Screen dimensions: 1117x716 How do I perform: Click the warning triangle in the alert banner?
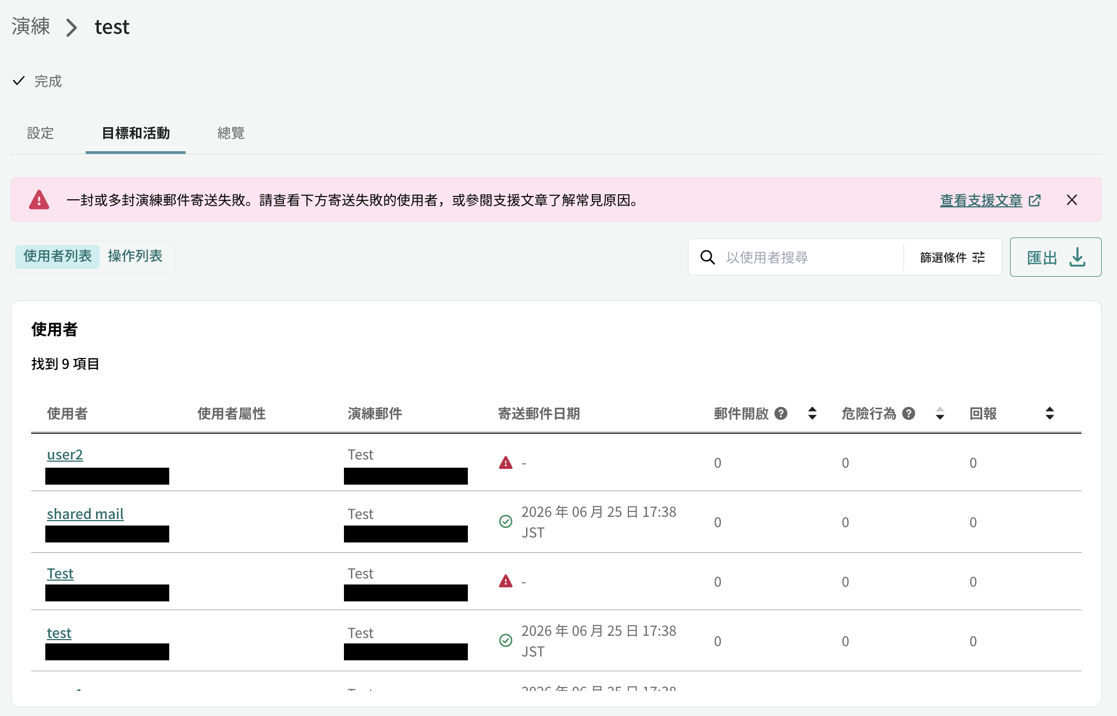(x=39, y=200)
